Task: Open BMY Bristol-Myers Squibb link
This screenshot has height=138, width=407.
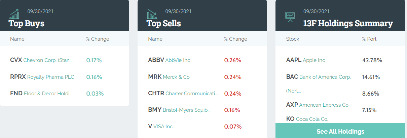Action: (179, 110)
